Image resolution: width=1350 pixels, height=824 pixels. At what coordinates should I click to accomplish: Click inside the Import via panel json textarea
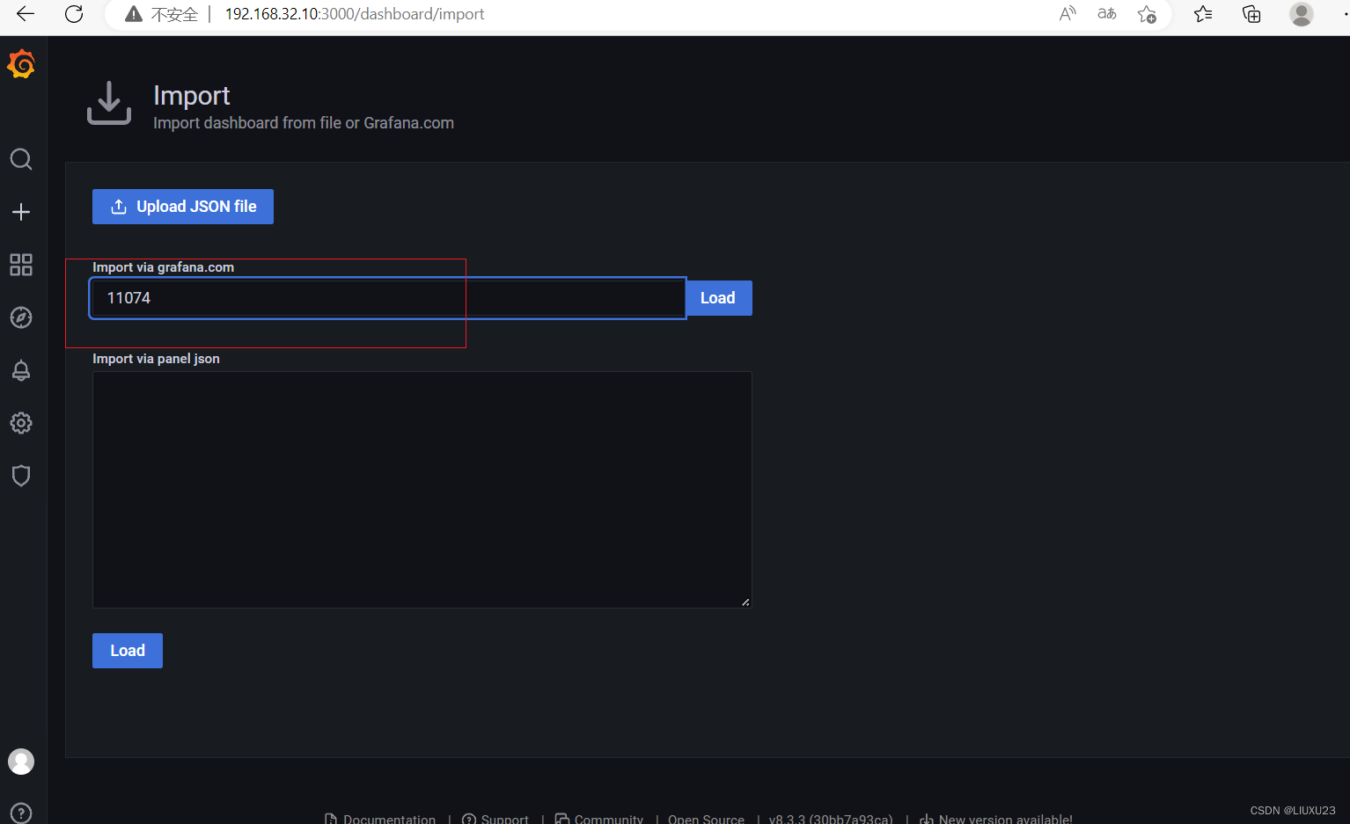(422, 490)
